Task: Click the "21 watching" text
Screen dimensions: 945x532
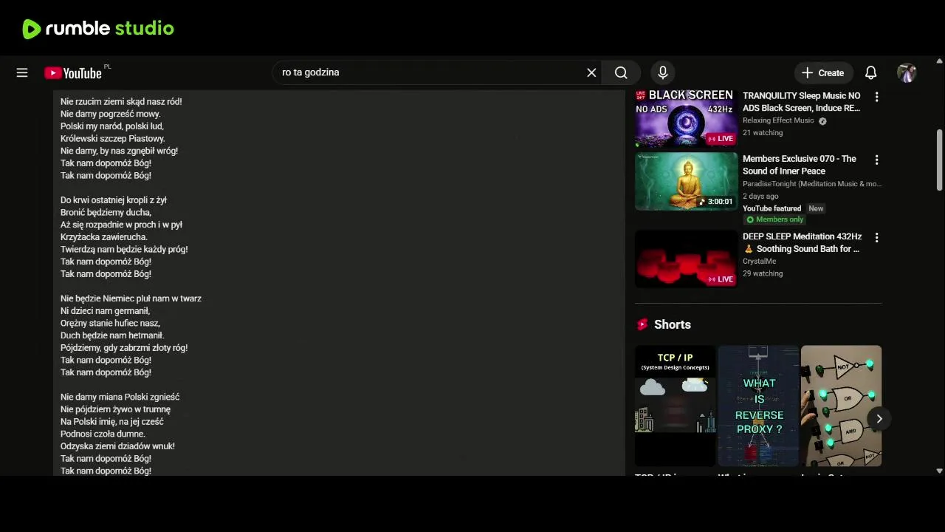Action: (x=763, y=133)
